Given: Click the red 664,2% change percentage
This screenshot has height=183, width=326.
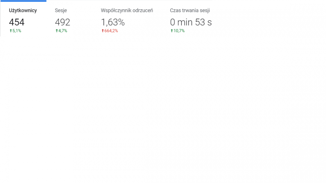Looking at the screenshot, I should pos(111,31).
